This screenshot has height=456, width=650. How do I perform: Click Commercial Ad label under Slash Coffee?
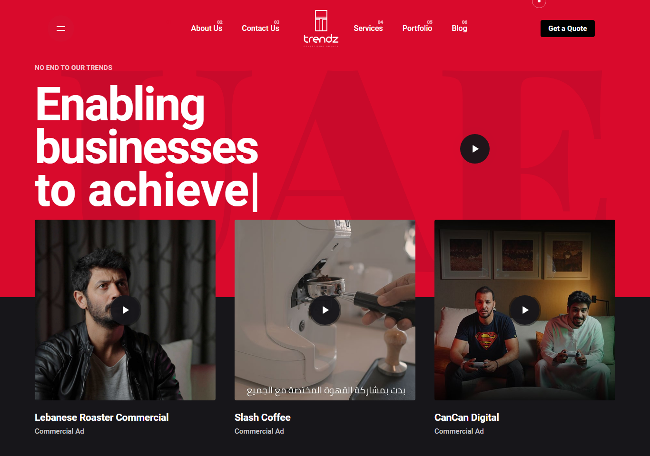[x=259, y=431]
